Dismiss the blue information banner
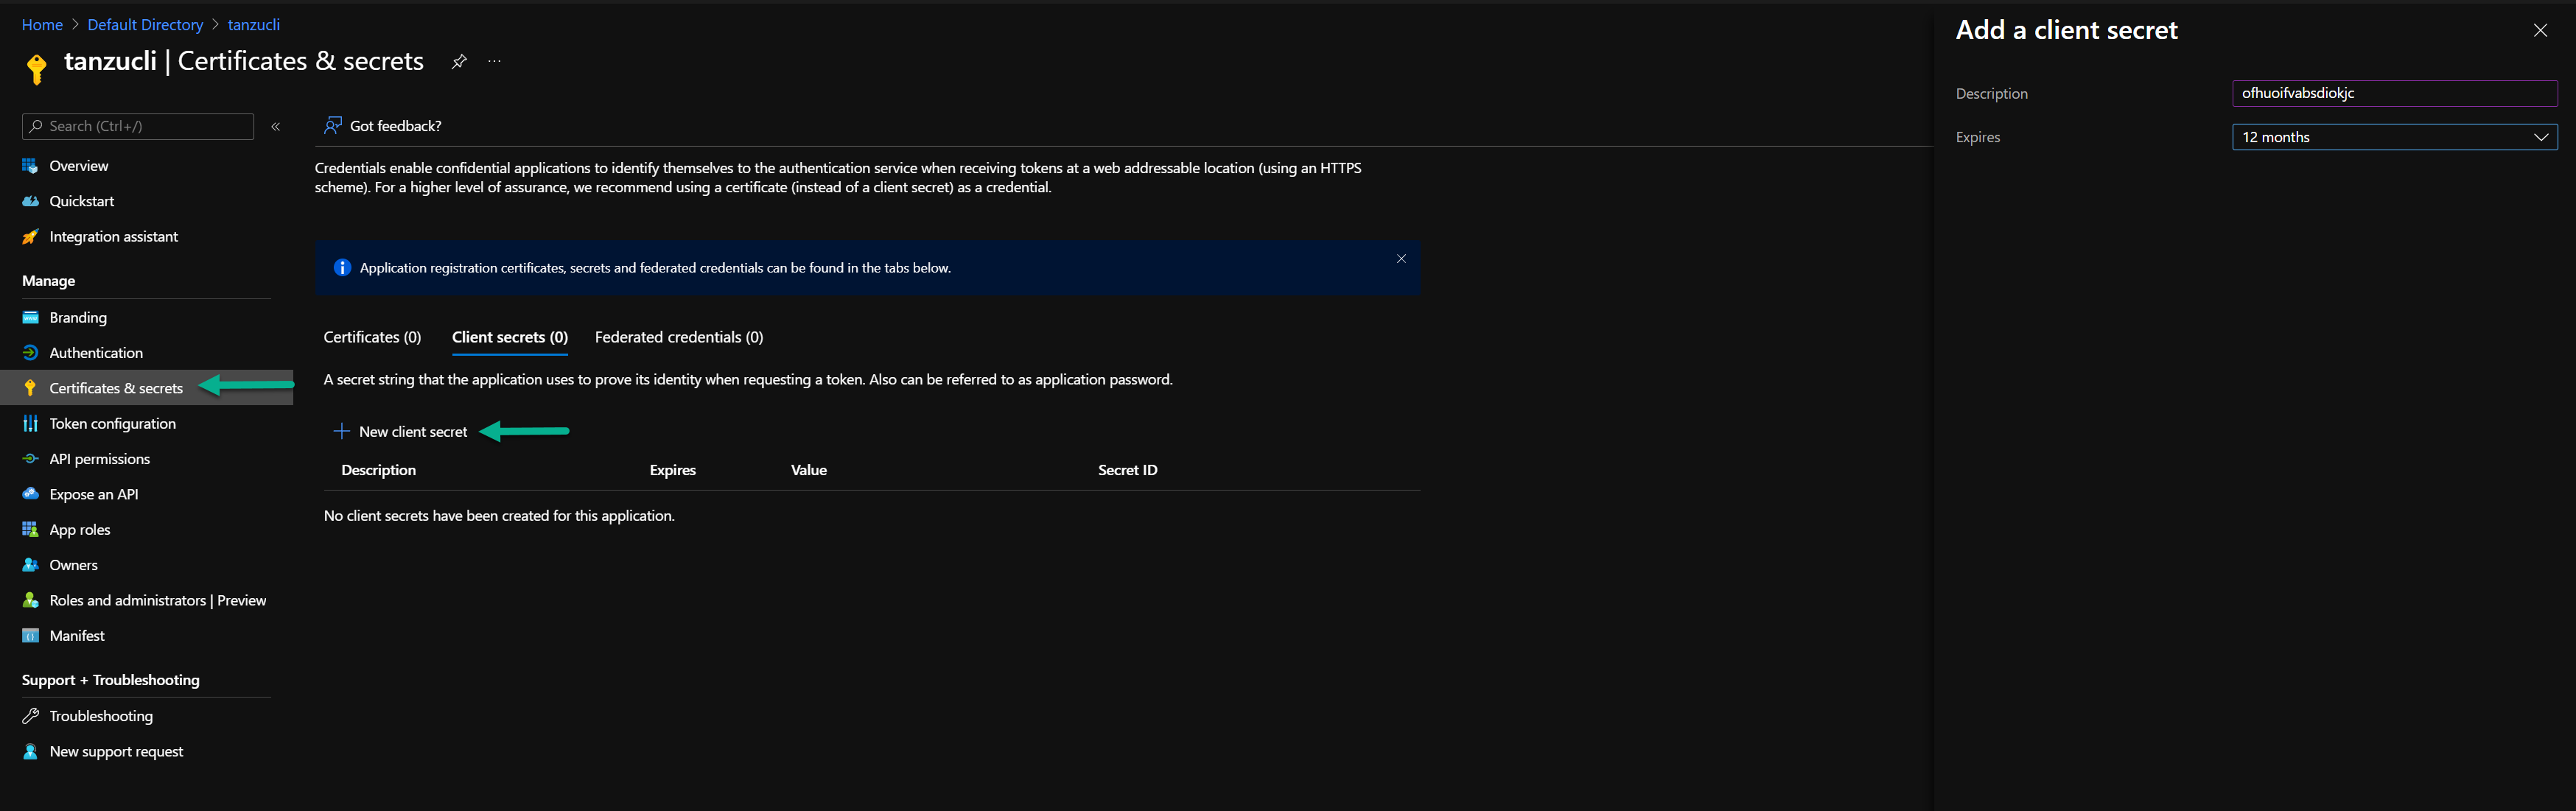This screenshot has height=811, width=2576. [x=1401, y=259]
